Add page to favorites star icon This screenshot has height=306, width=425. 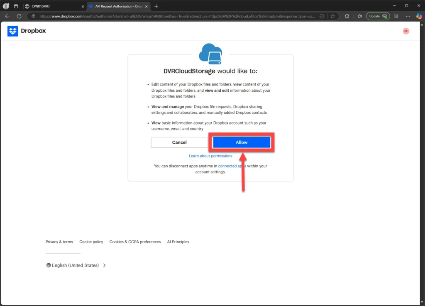tap(332, 16)
